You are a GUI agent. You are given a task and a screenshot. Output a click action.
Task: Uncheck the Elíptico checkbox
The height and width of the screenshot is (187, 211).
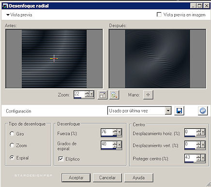[61, 159]
